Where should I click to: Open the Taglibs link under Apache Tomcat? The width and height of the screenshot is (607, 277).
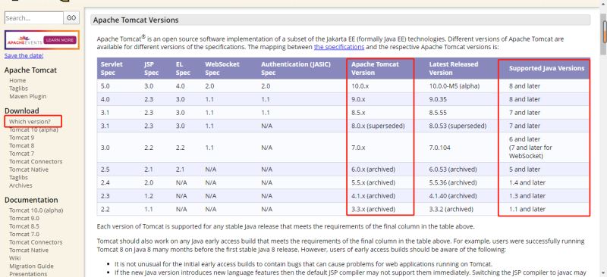(x=18, y=89)
